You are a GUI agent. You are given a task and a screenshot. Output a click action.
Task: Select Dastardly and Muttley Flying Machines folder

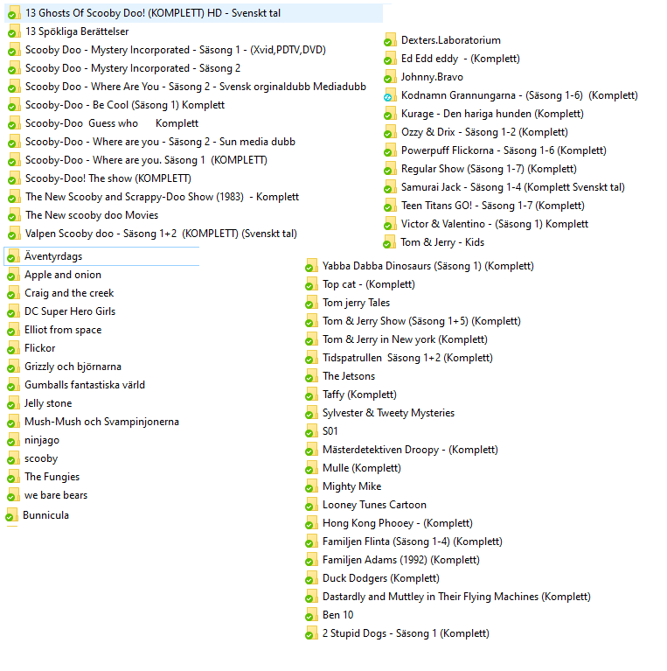pos(456,597)
